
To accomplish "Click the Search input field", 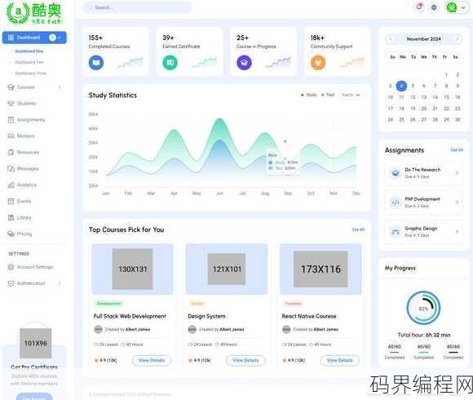I will tap(137, 7).
